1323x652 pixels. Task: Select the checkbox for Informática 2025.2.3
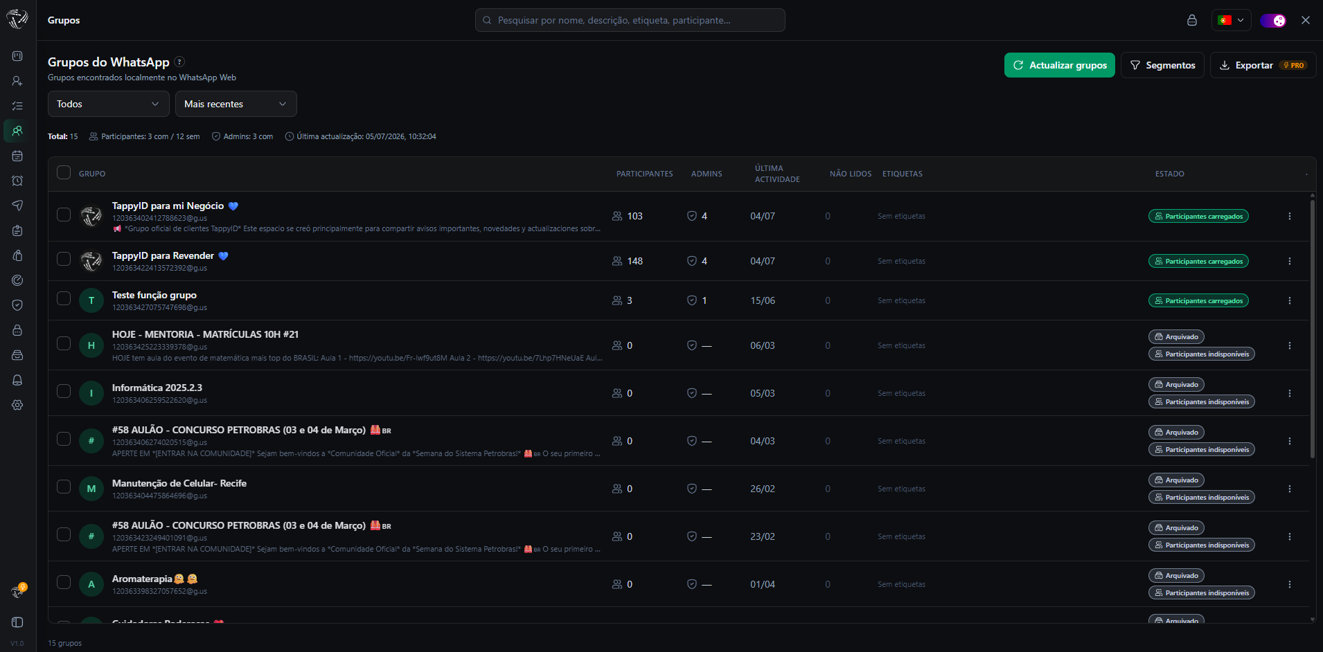click(64, 391)
